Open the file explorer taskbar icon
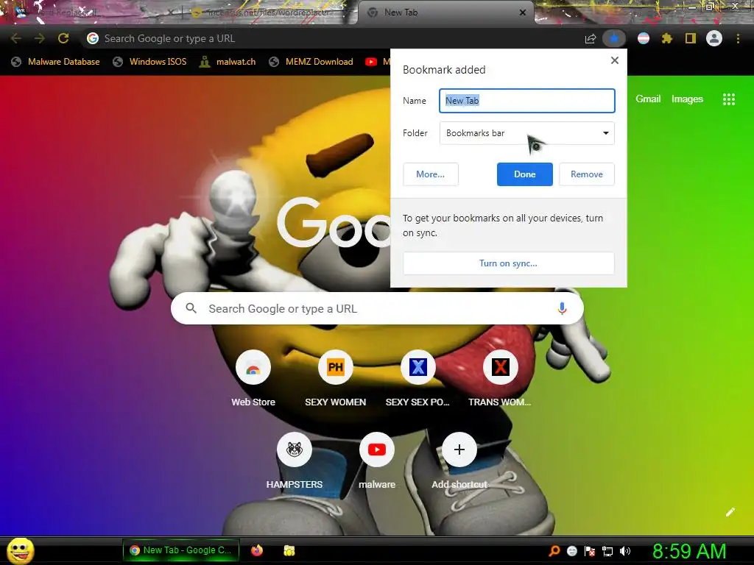Screen dimensions: 754x565 (289, 550)
